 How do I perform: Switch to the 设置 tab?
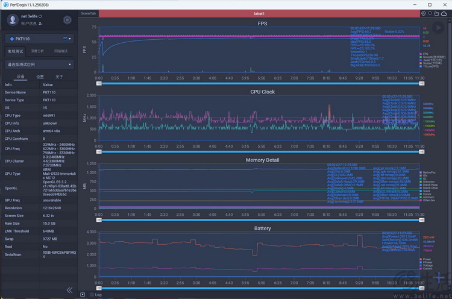click(x=40, y=77)
